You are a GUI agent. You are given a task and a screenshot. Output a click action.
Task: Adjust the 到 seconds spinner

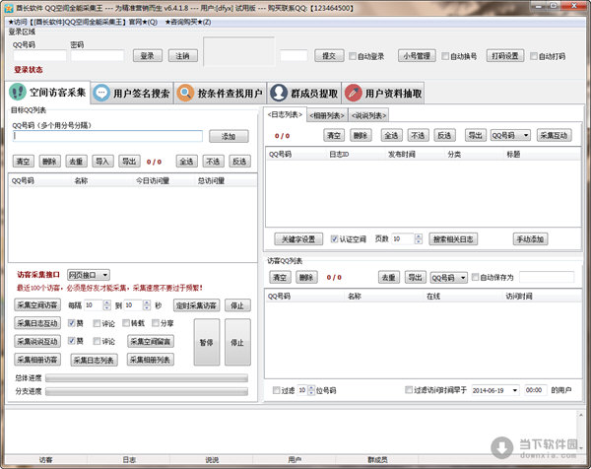[147, 305]
